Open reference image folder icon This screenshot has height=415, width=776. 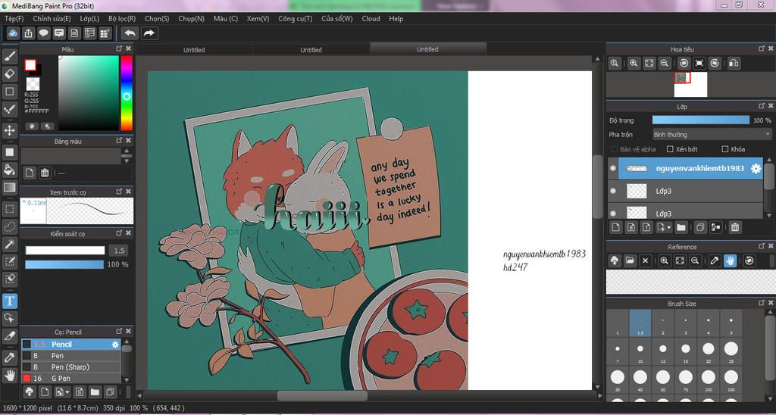[x=630, y=261]
